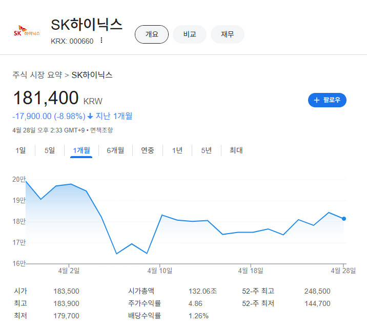
Task: Click the 16만 y-axis label
Action: pos(19,264)
